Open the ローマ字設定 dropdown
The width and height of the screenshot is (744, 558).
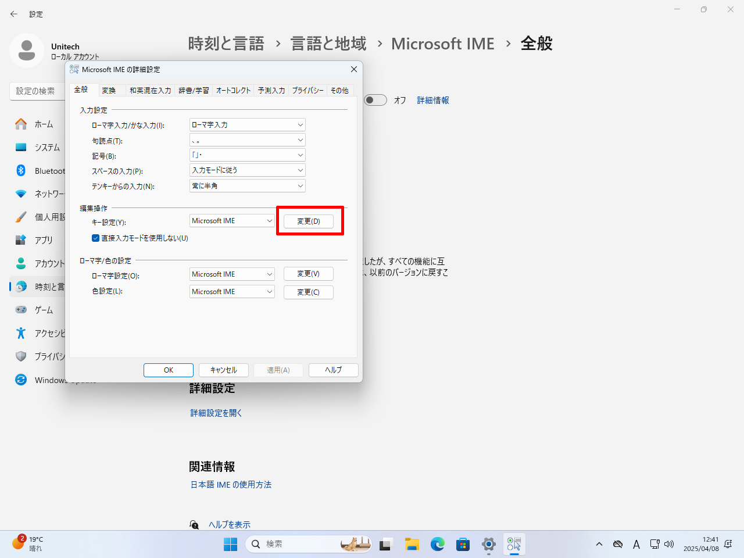232,274
